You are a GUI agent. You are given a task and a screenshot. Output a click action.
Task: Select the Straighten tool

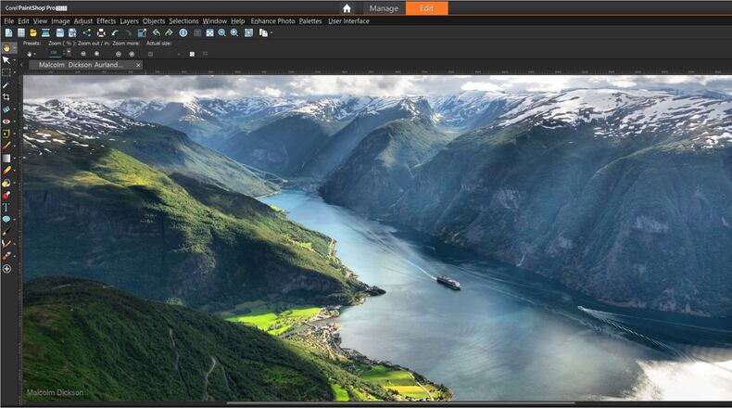(x=6, y=109)
